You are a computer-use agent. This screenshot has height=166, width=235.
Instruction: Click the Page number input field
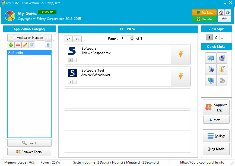coord(125,38)
